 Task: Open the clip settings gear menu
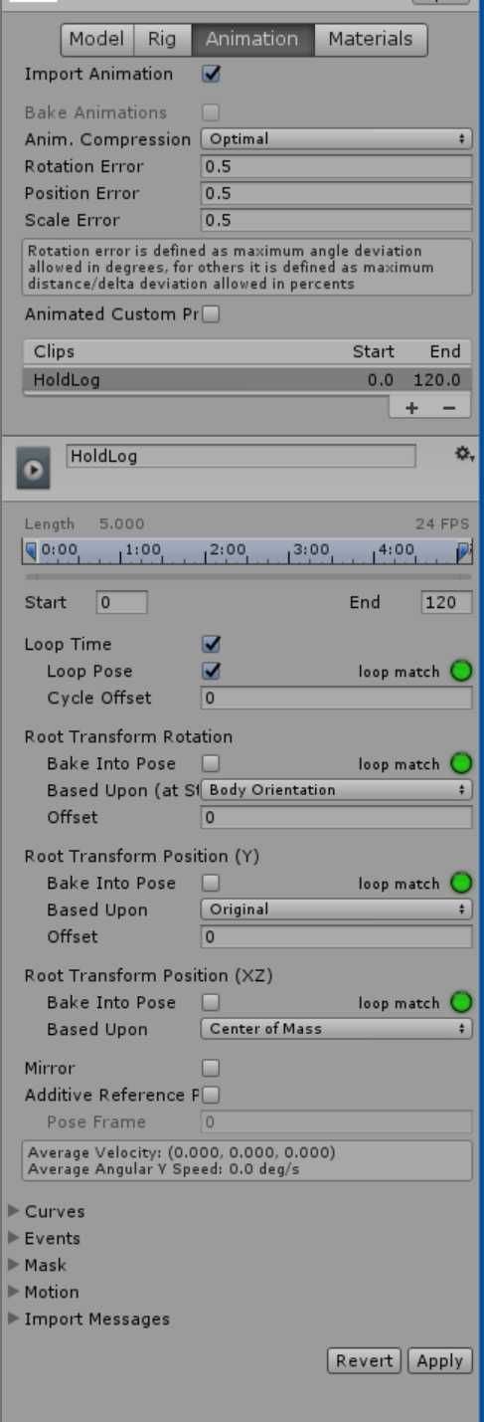pyautogui.click(x=463, y=454)
